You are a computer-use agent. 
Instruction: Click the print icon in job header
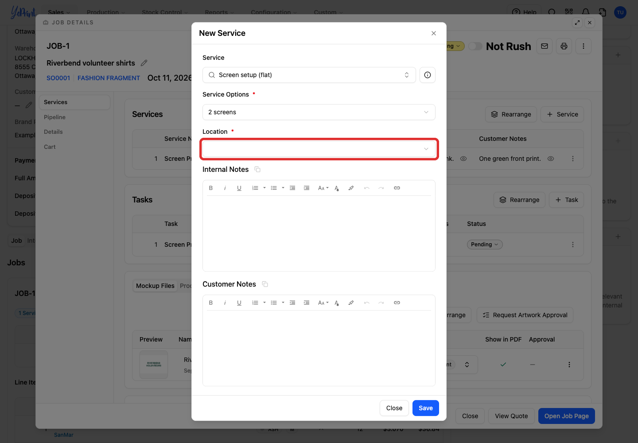coord(564,46)
